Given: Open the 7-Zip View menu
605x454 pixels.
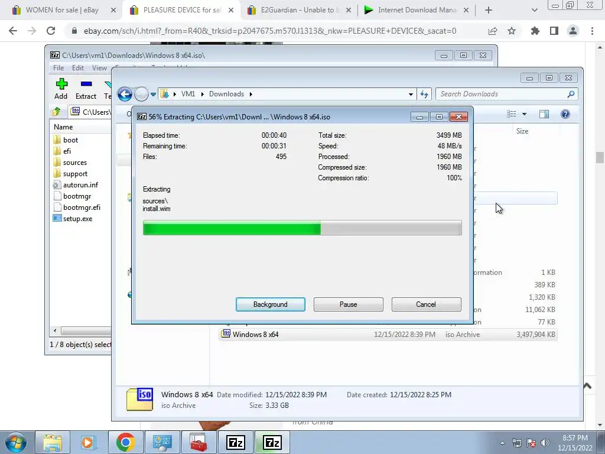Looking at the screenshot, I should click(99, 67).
